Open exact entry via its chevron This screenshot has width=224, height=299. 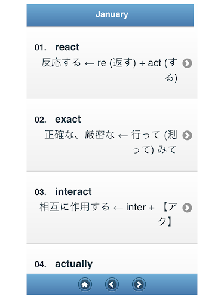click(x=187, y=135)
